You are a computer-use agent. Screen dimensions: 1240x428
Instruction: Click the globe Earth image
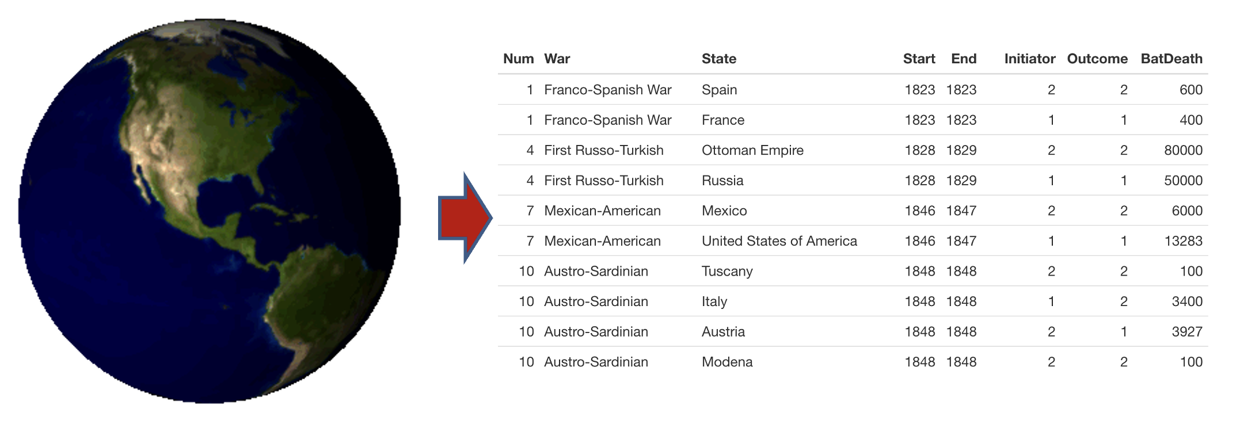[x=210, y=211]
